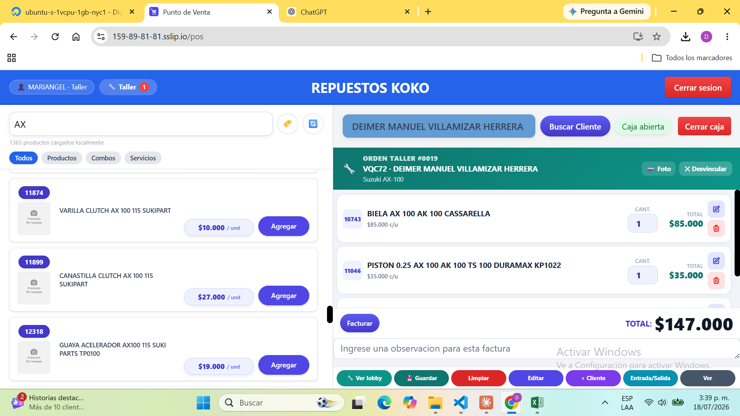Viewport: 740px width, 416px height.
Task: Open a new browser tab
Action: click(428, 12)
